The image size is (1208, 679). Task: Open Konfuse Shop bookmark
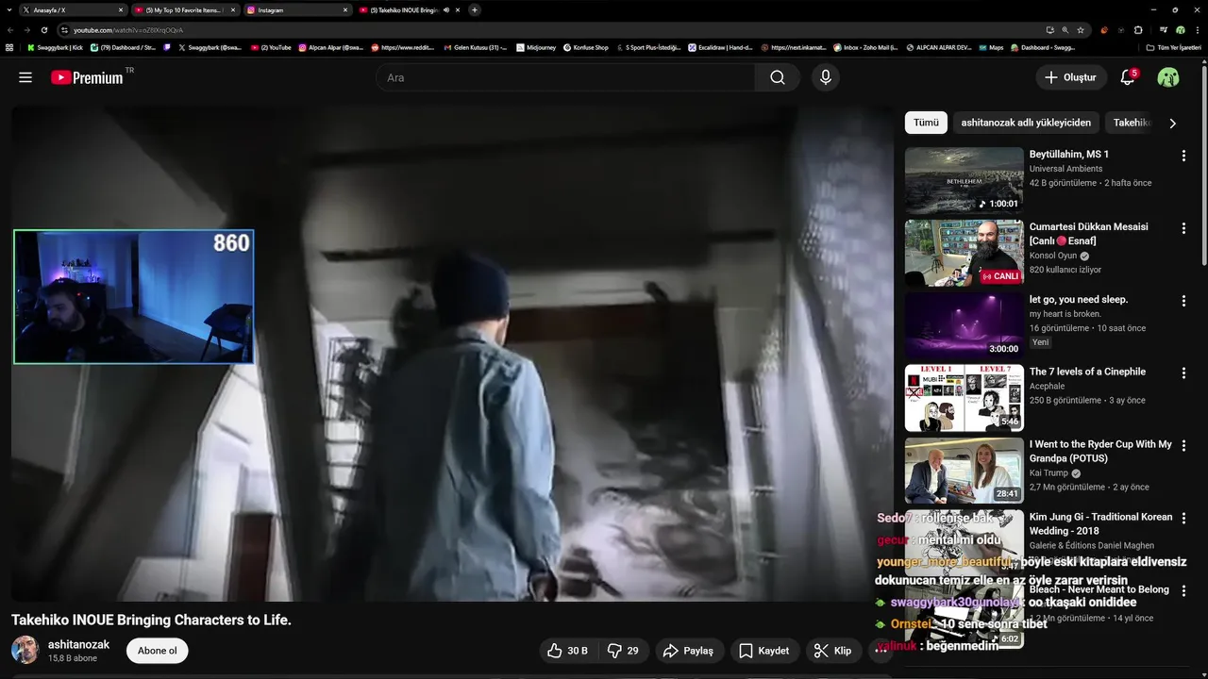point(586,47)
